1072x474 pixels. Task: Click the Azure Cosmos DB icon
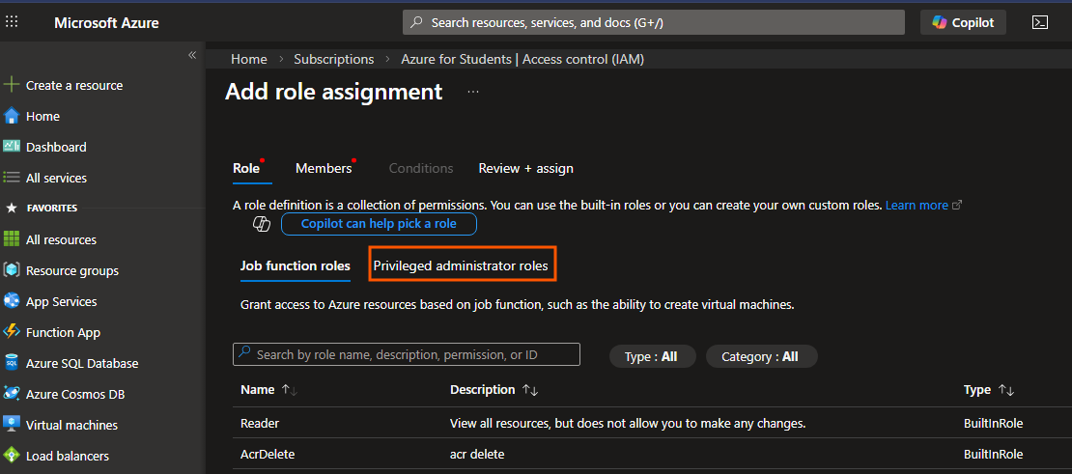coord(12,394)
